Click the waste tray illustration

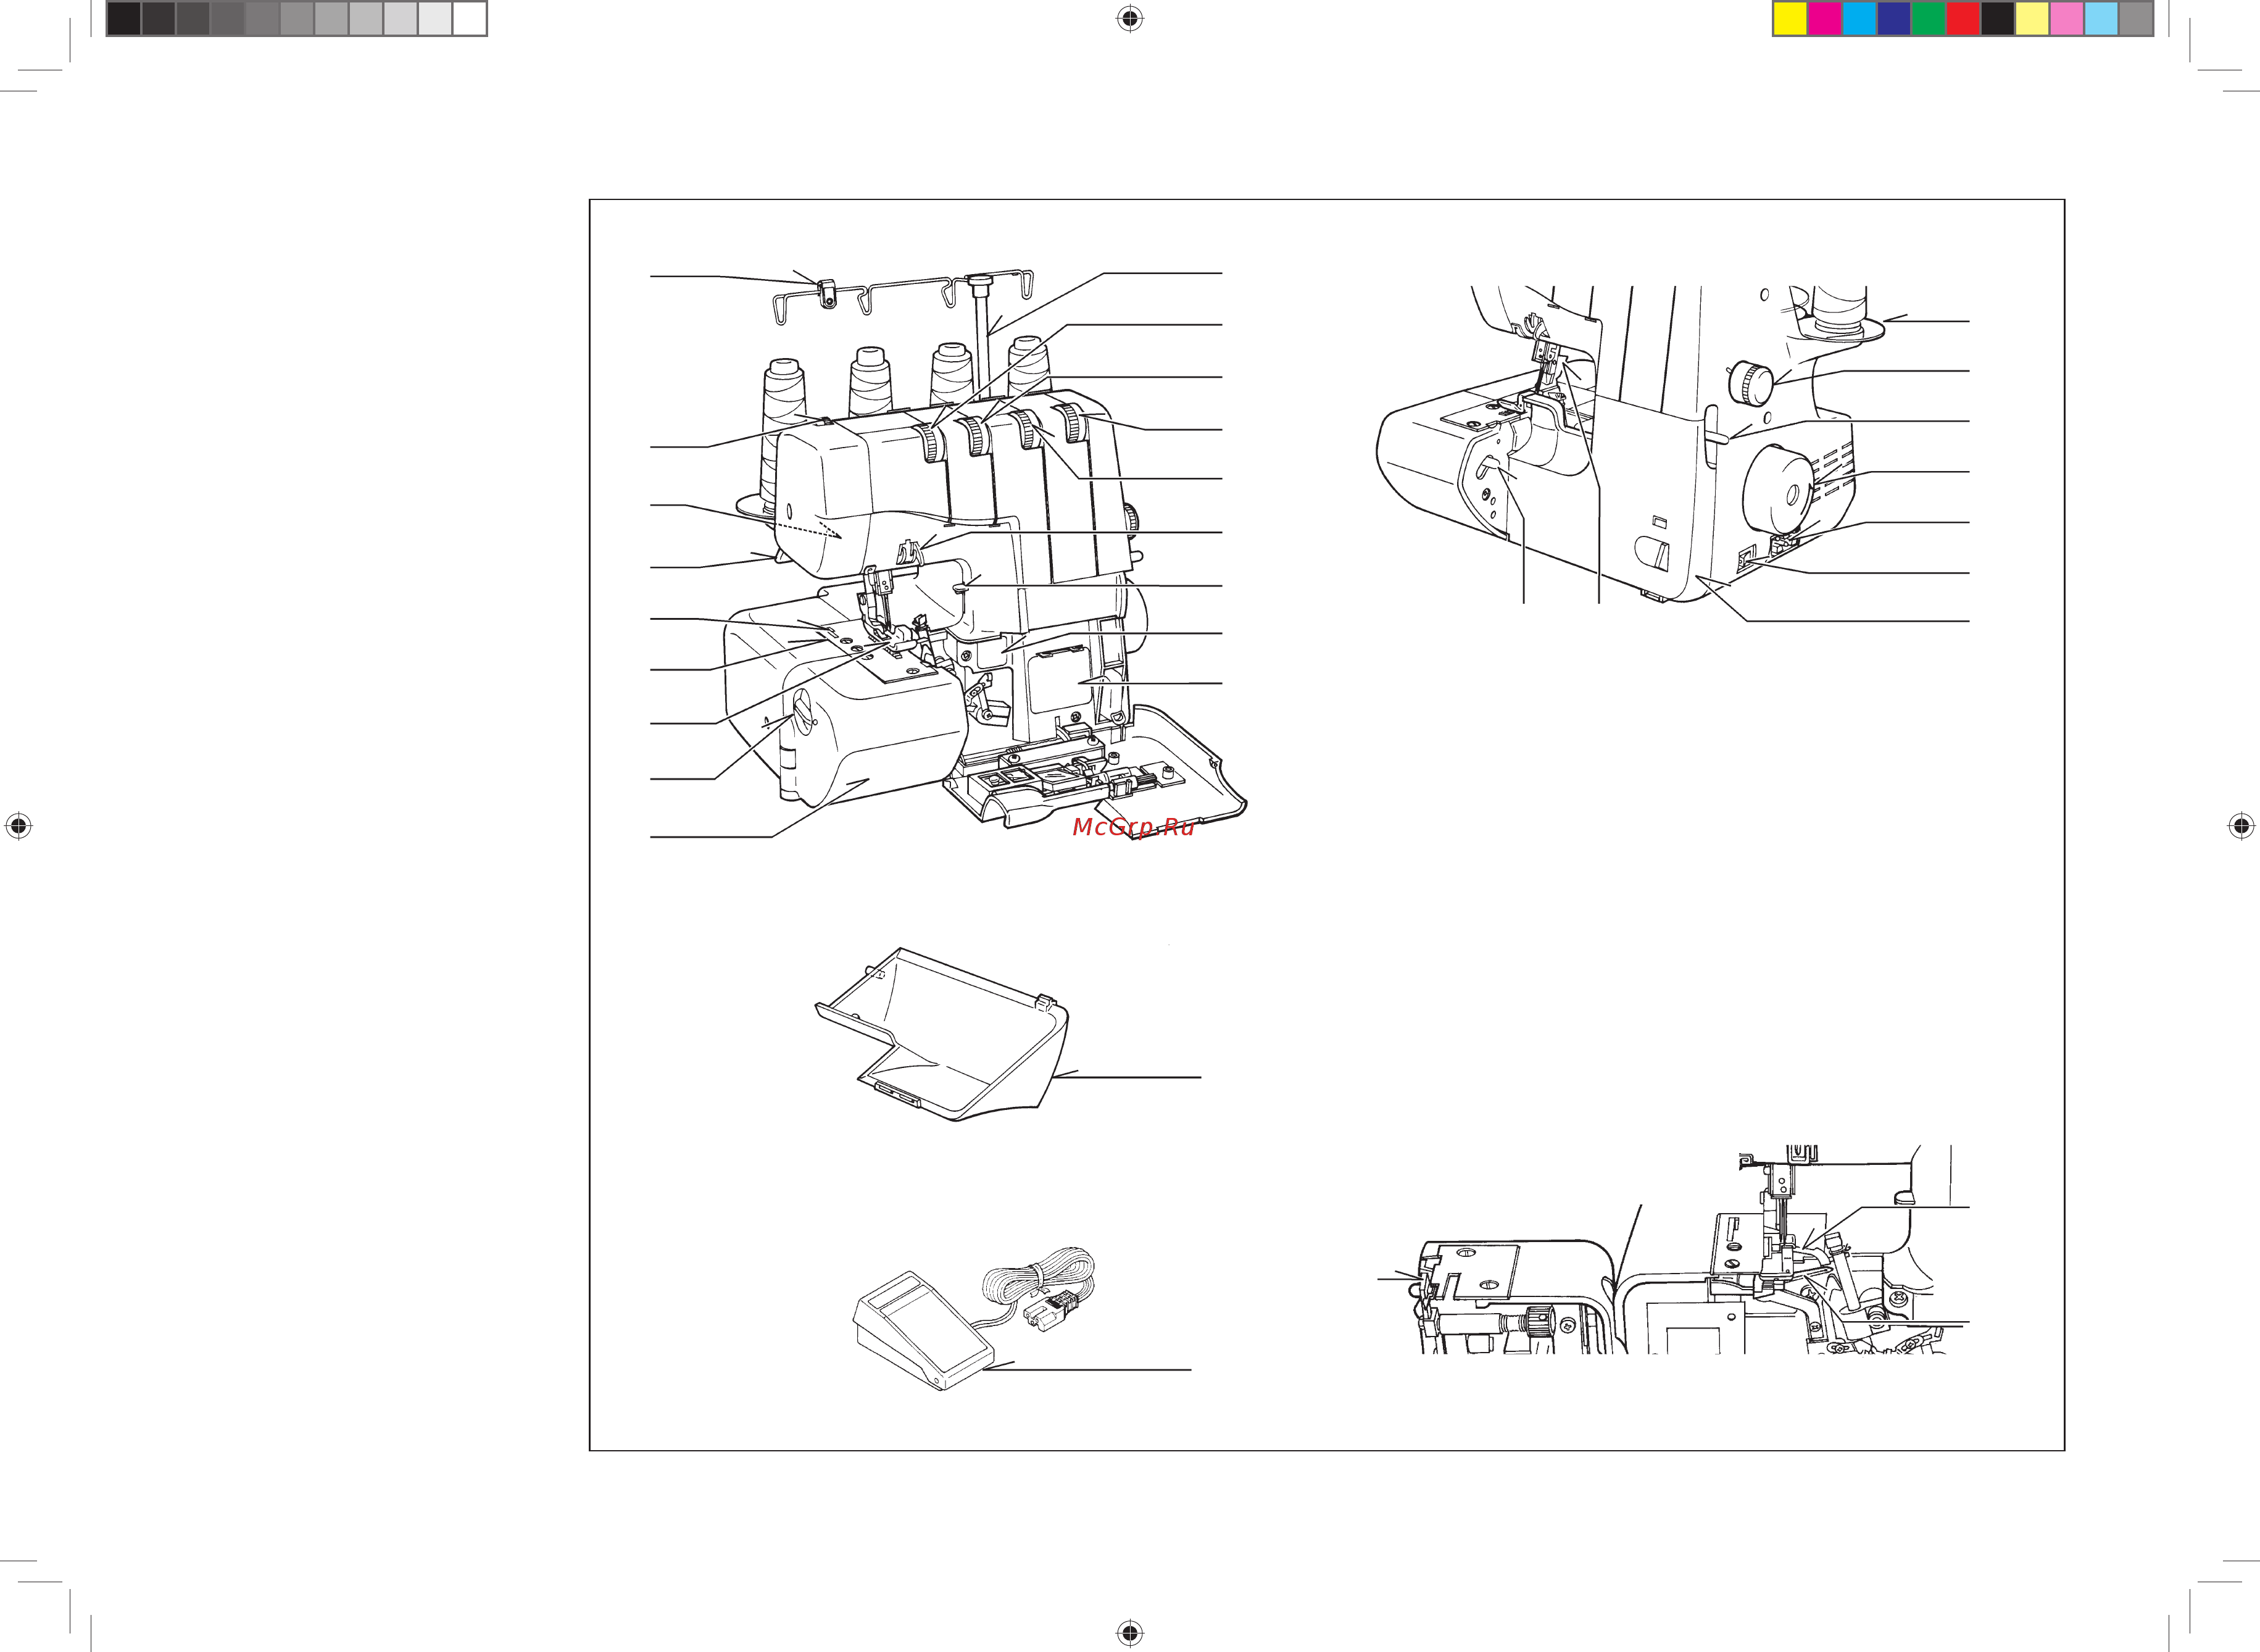point(942,1034)
